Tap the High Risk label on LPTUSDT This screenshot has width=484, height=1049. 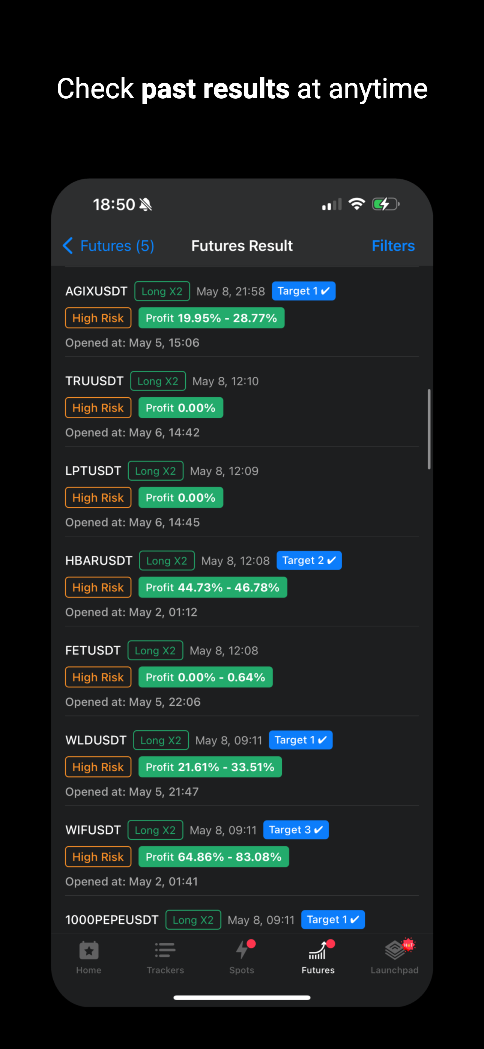click(98, 497)
